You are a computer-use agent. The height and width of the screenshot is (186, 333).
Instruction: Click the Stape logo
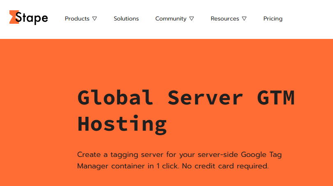29,18
